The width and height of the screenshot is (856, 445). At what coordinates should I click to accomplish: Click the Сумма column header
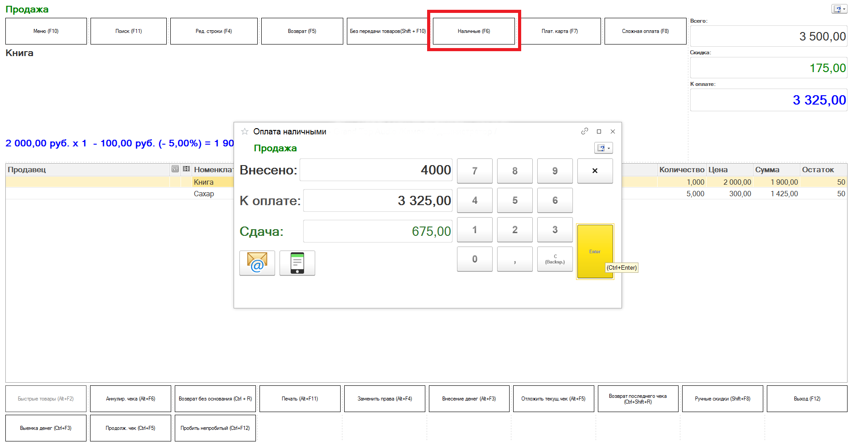[777, 170]
